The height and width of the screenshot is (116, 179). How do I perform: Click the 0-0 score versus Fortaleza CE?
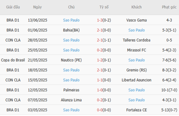(100, 110)
